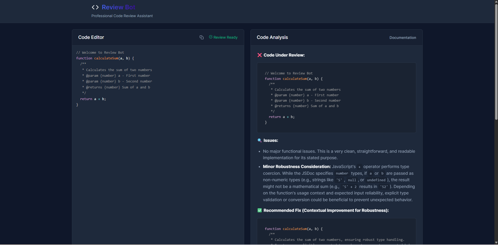Click the scrollbar down arrow

tap(496, 243)
